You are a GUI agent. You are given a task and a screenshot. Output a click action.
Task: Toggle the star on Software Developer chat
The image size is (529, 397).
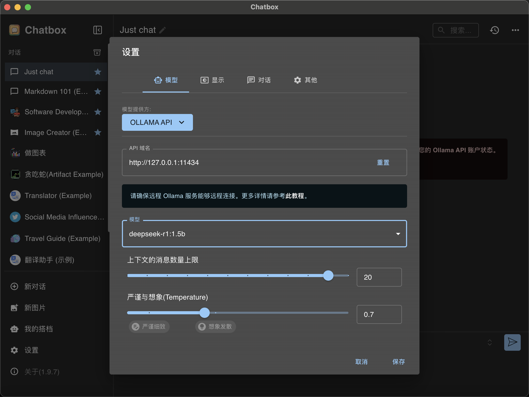pyautogui.click(x=98, y=112)
